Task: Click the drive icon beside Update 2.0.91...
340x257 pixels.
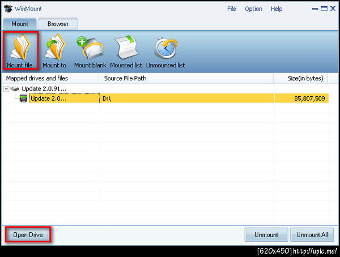Action: [x=15, y=89]
